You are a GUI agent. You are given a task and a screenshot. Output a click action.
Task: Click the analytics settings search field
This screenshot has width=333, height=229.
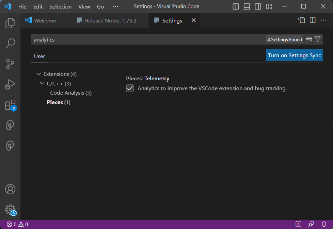point(146,39)
